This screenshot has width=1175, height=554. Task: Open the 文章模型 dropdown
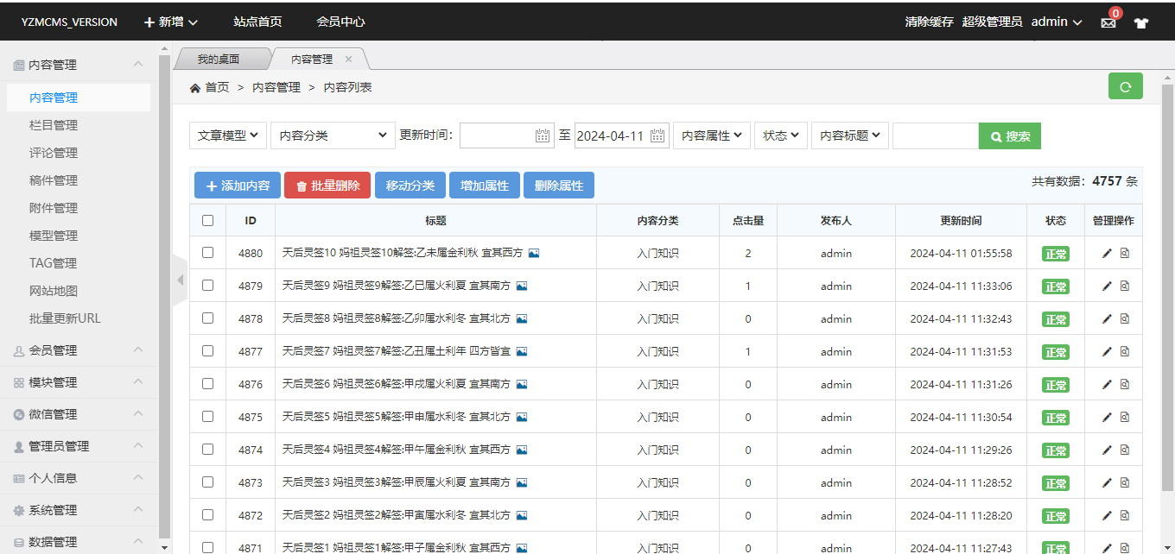228,135
